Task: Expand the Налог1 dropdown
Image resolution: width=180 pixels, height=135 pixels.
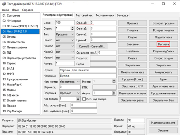Action: pyautogui.click(x=65, y=40)
